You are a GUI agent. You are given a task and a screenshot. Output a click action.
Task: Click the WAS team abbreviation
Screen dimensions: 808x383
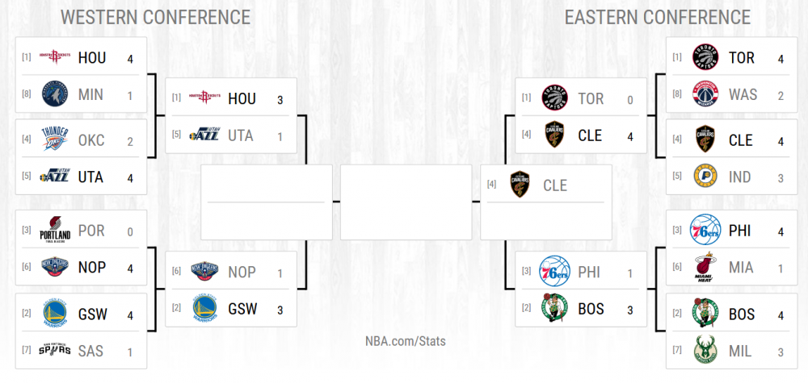(743, 94)
